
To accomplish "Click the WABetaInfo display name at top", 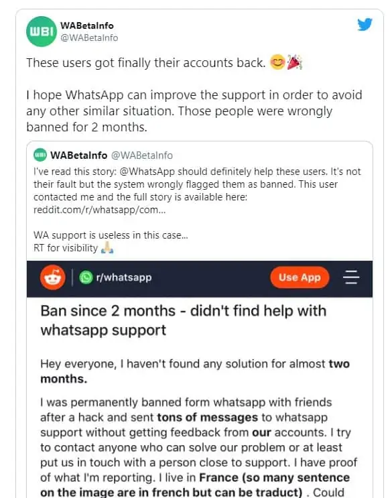I will [x=87, y=25].
